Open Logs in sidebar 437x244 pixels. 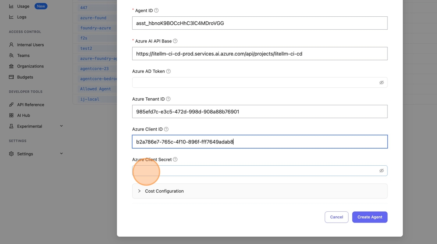click(22, 17)
